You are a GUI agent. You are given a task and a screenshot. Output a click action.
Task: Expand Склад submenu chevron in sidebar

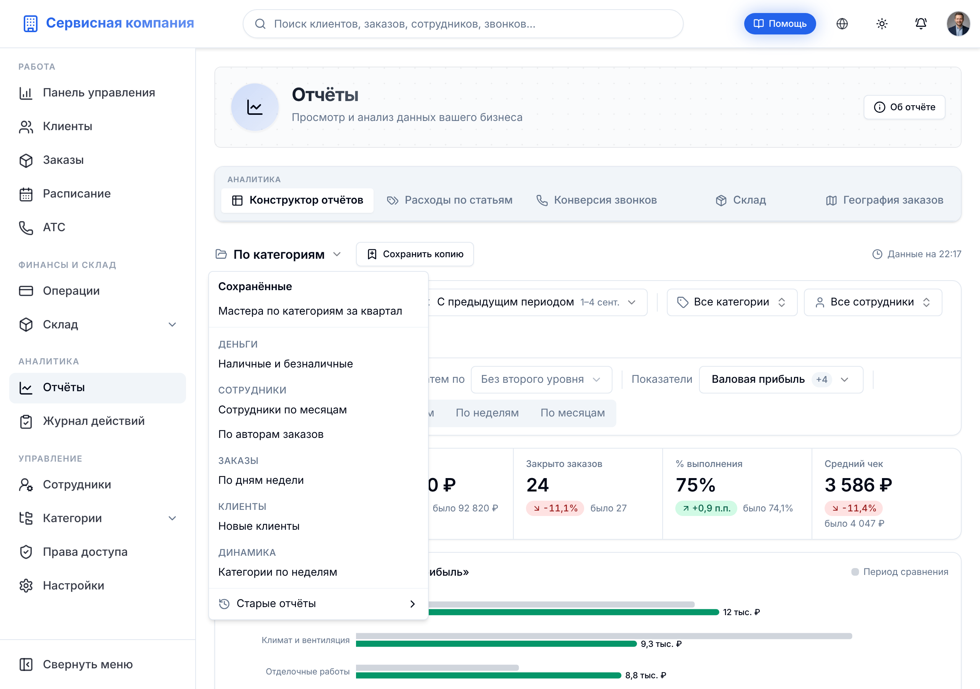tap(172, 325)
